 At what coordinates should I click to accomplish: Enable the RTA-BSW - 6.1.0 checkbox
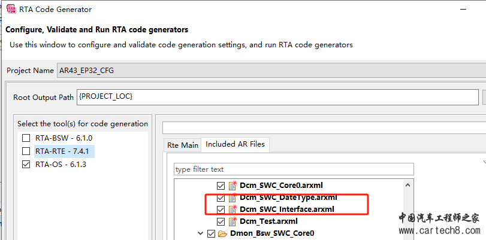click(26, 138)
